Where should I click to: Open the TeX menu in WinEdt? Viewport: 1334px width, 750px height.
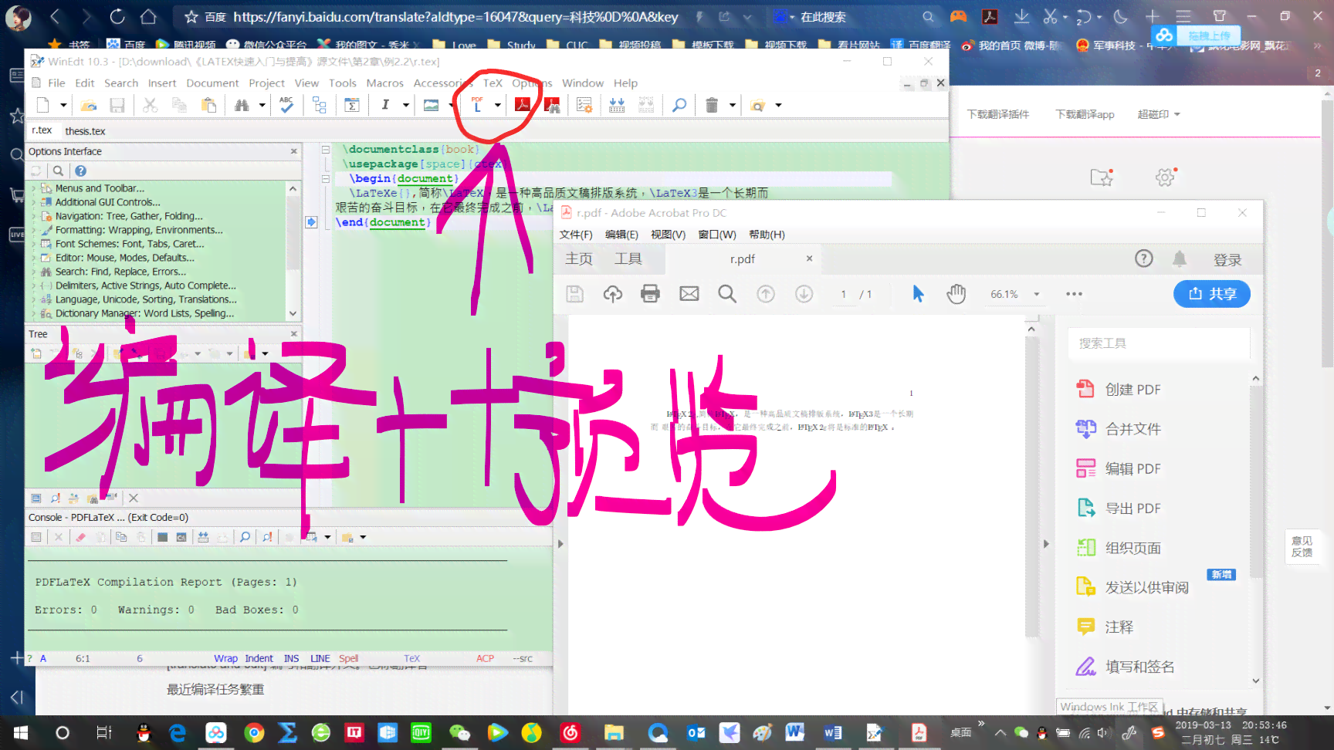pyautogui.click(x=493, y=83)
